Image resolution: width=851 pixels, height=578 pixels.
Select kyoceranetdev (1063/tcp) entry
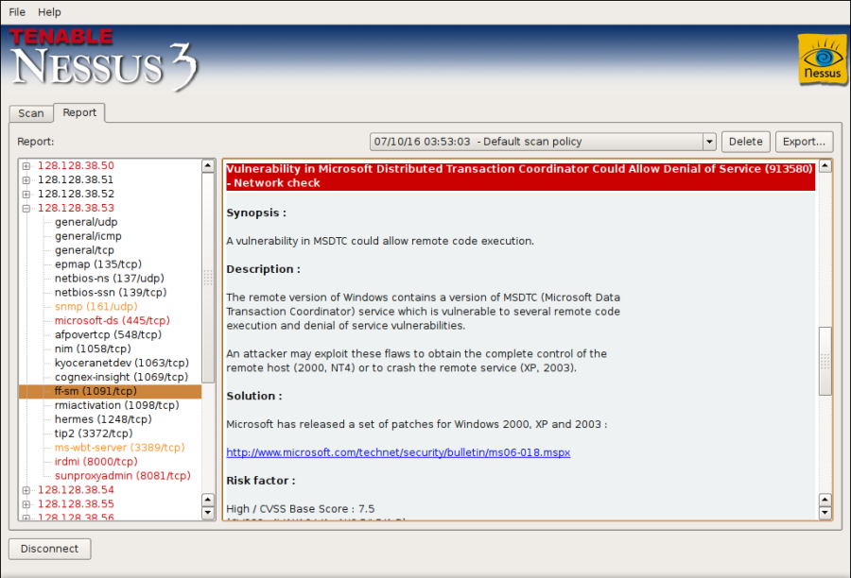(122, 364)
